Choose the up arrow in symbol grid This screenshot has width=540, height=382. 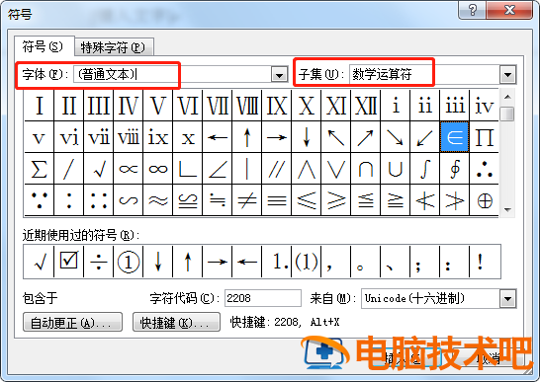[x=247, y=137]
